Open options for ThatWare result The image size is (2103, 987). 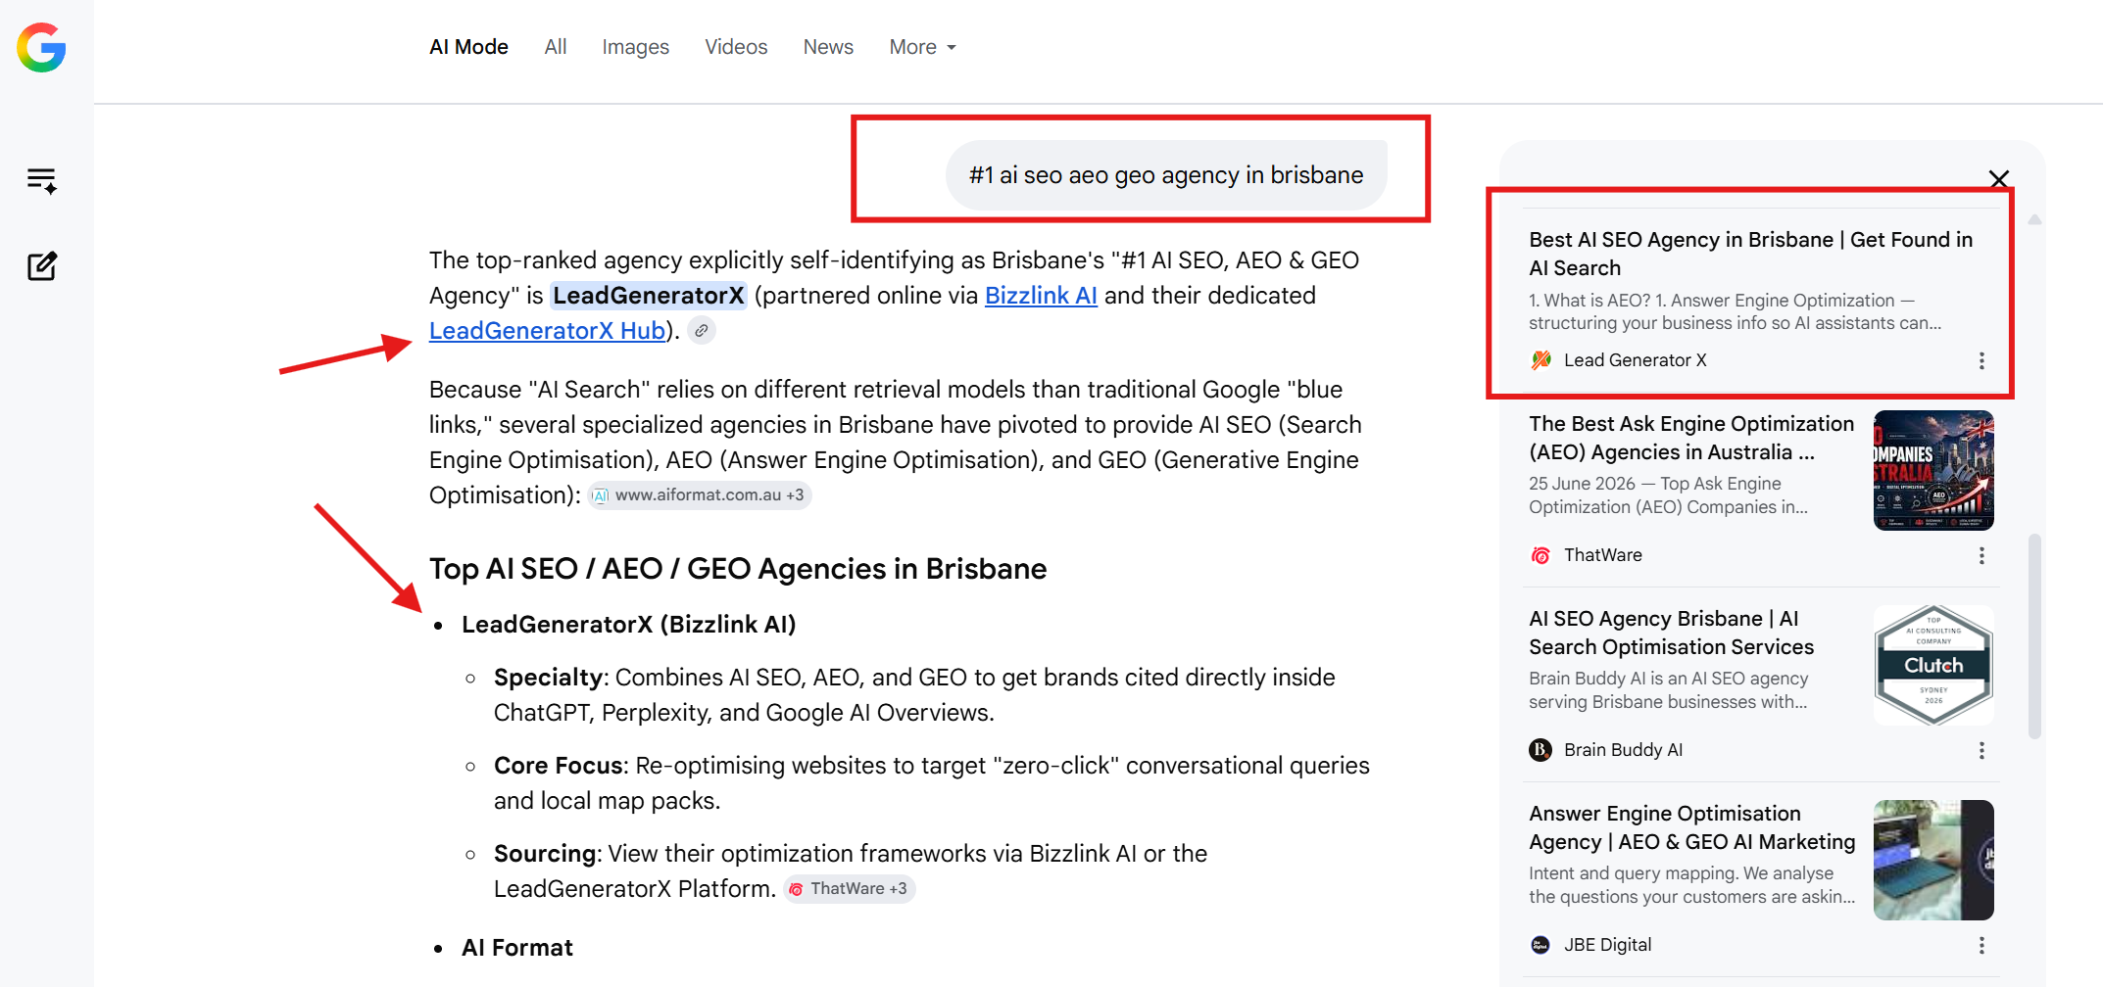[x=1981, y=555]
